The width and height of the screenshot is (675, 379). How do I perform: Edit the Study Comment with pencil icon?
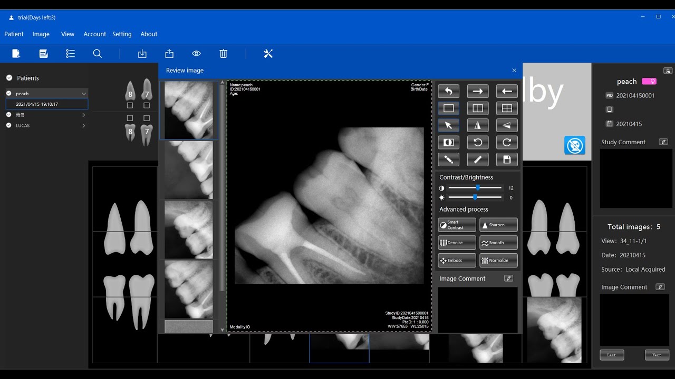tap(663, 142)
